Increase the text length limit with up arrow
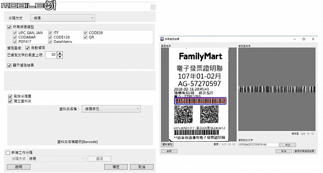323x173 pixels. click(60, 53)
